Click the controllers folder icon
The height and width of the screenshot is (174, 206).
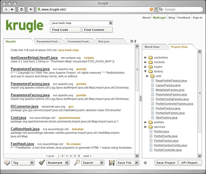[x=150, y=58]
